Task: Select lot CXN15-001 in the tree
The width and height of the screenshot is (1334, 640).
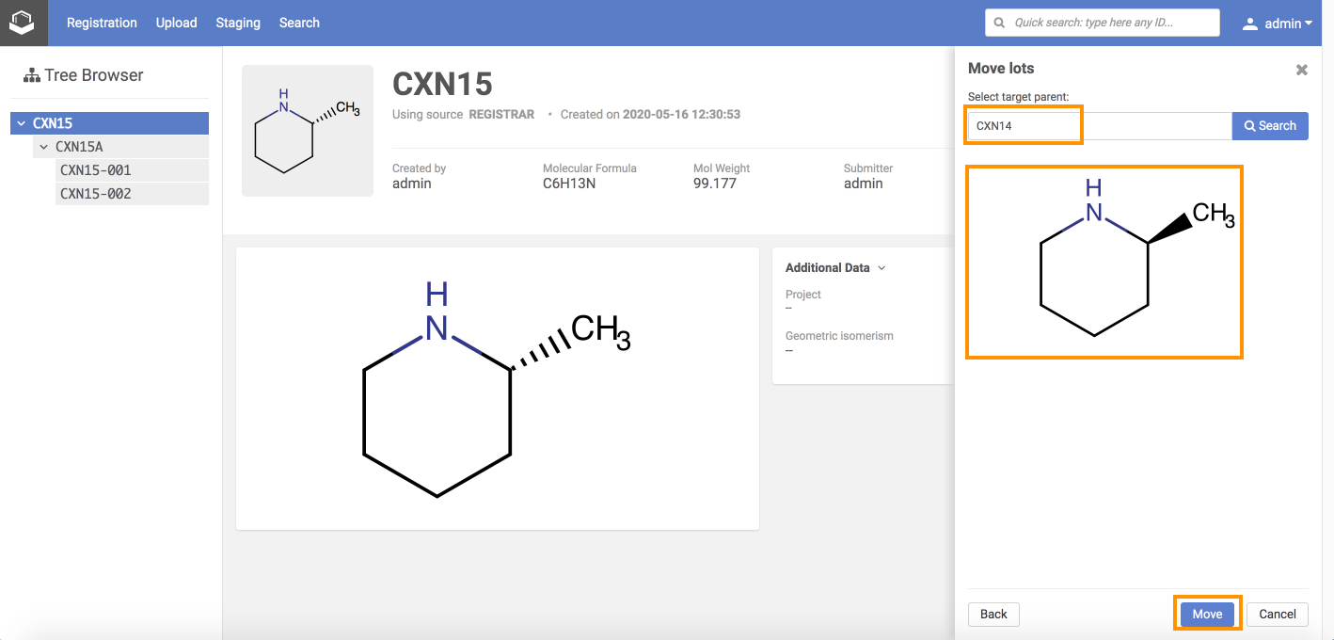Action: [96, 170]
